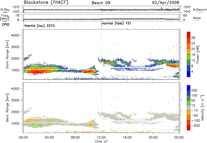The image size is (207, 143).
Task: Click the Velocity scale value '50'
Action: 193,100
